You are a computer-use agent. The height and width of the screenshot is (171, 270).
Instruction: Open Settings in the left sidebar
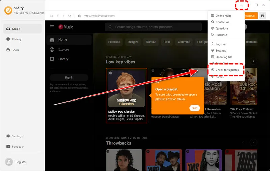tap(15, 136)
